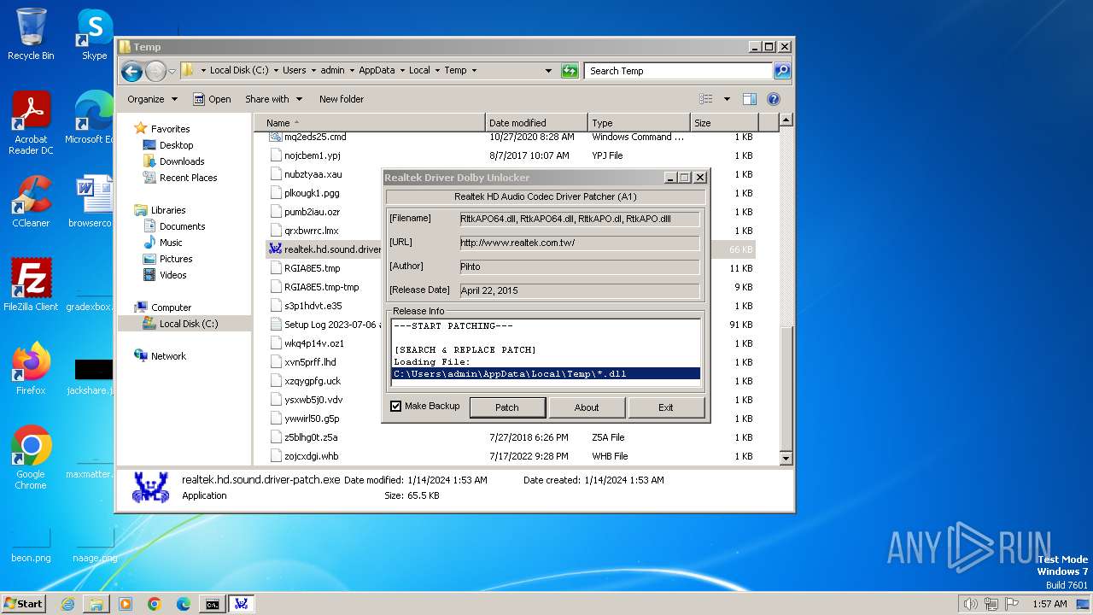Sort by the Size column header
Screen dimensions: 1093x615
tap(722, 123)
